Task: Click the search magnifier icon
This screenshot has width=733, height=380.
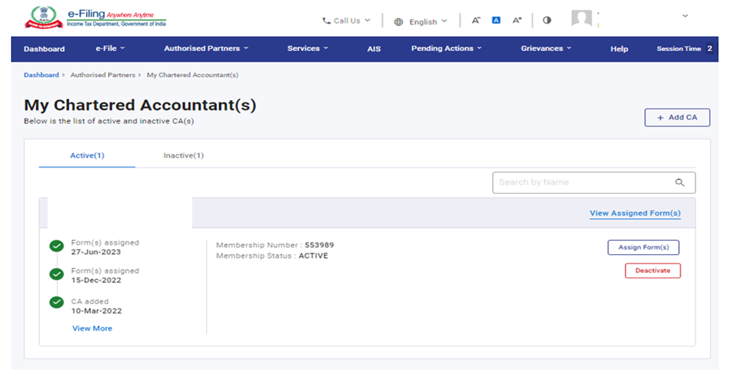Action: (x=680, y=182)
